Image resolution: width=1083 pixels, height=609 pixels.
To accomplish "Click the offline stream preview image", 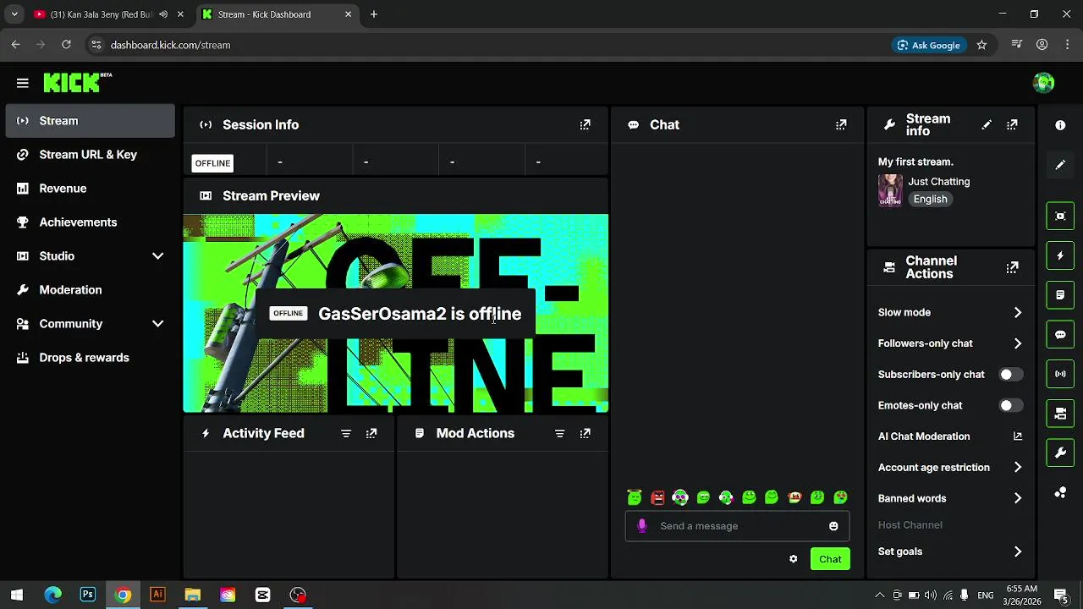I will pyautogui.click(x=396, y=314).
